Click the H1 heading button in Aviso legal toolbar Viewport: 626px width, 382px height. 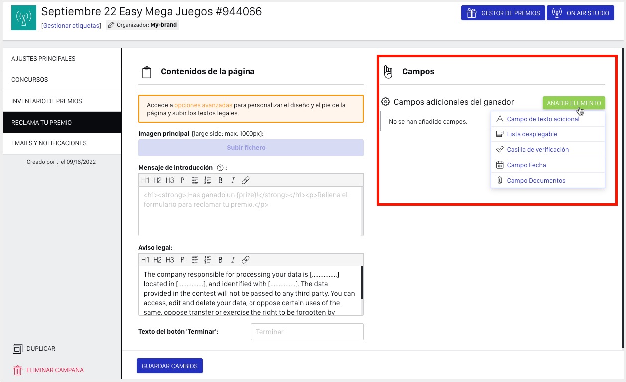145,260
